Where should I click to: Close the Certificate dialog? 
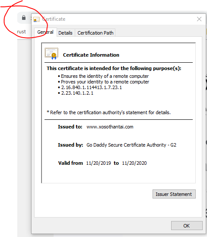tap(199, 19)
